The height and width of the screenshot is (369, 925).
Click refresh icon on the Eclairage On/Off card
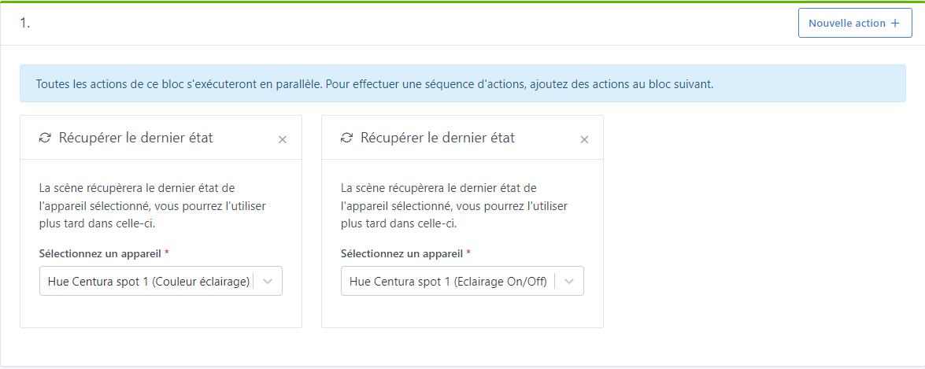pos(346,138)
